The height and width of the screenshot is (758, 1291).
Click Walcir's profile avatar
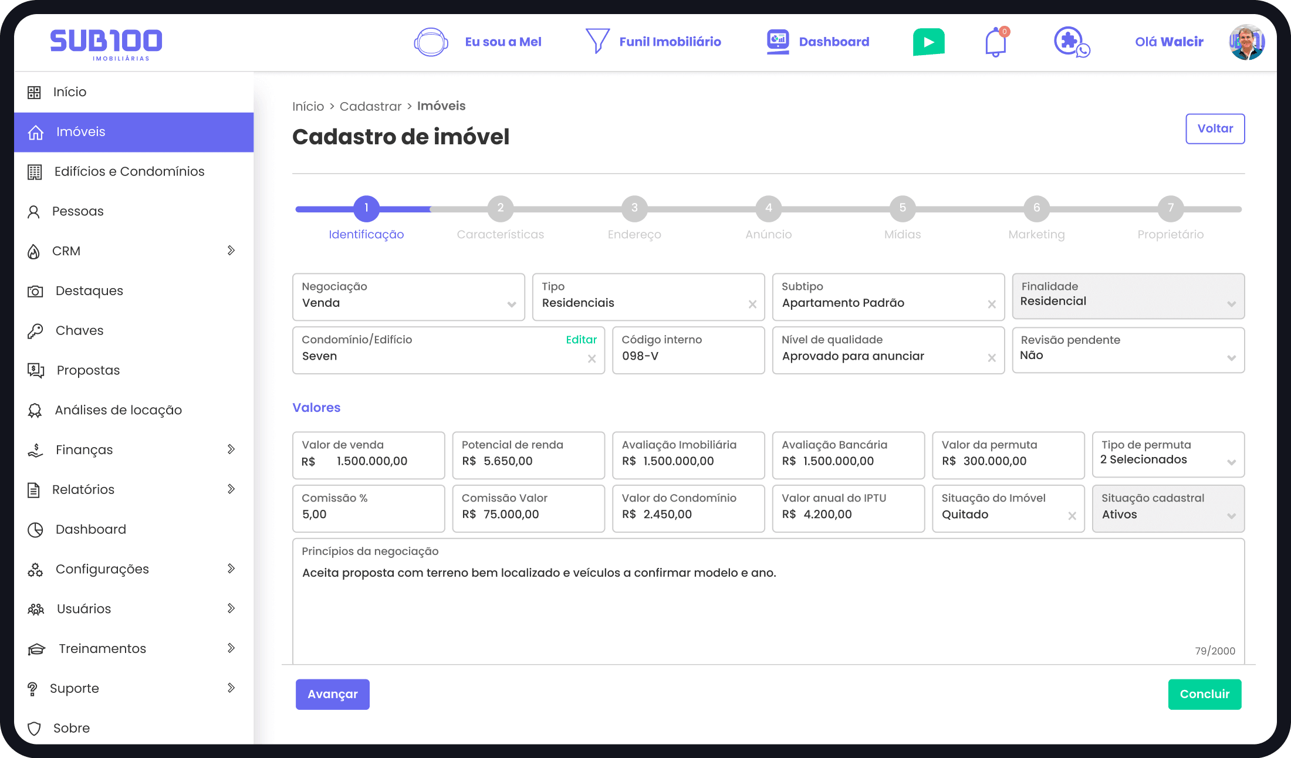click(1247, 42)
